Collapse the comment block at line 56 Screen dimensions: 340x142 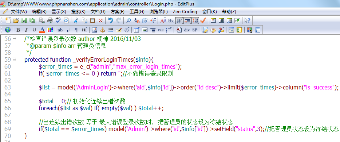pos(15,39)
